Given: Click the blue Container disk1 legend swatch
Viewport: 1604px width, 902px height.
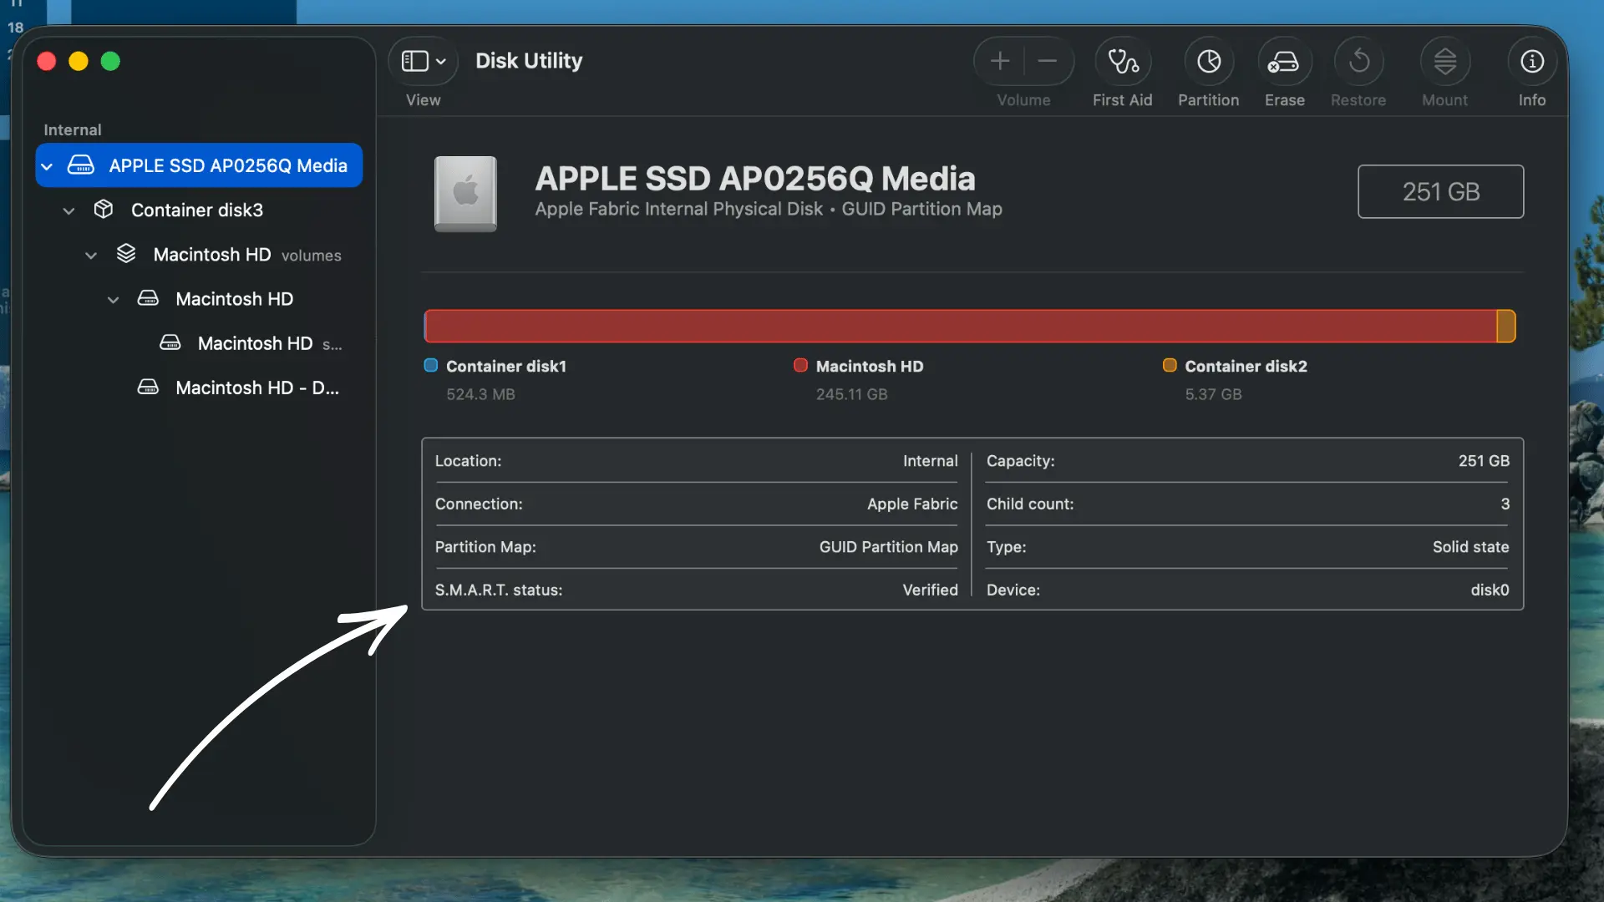Looking at the screenshot, I should [431, 365].
